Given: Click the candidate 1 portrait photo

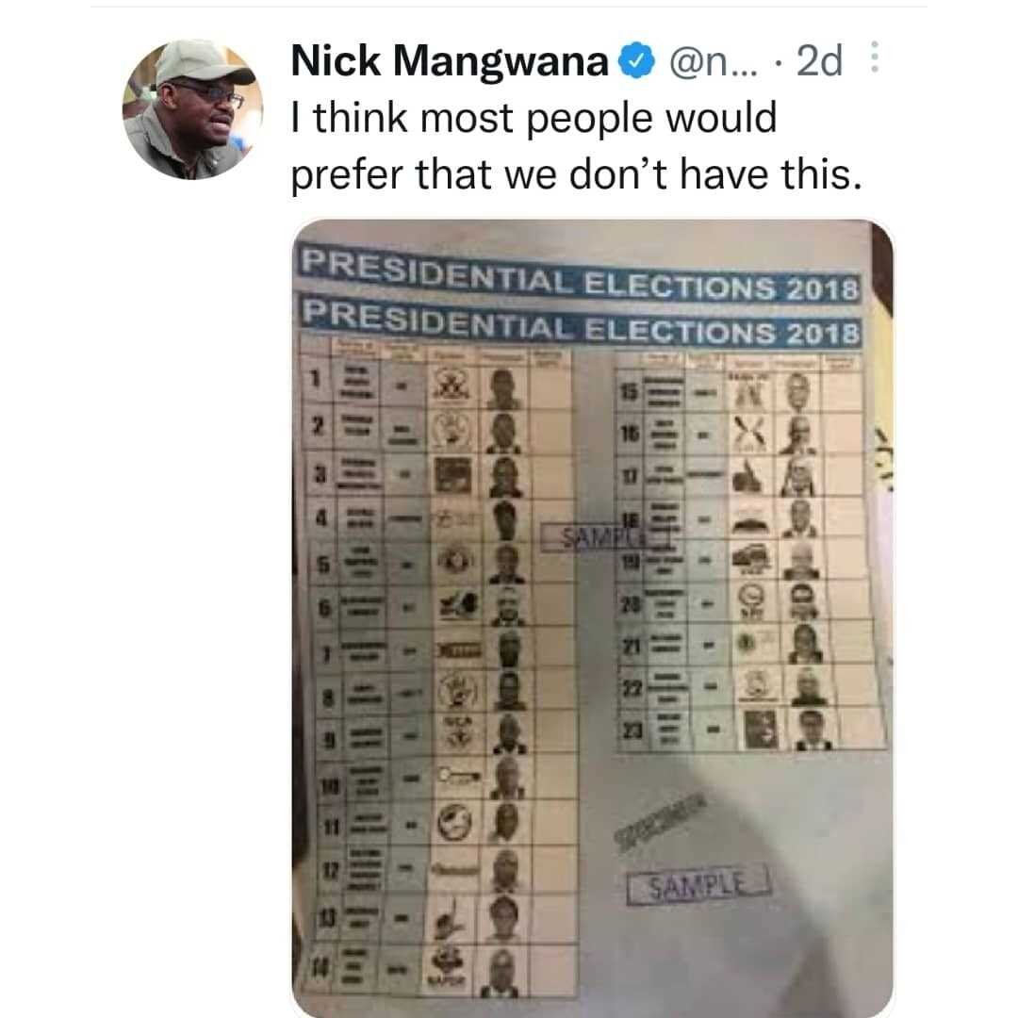Looking at the screenshot, I should click(x=502, y=389).
